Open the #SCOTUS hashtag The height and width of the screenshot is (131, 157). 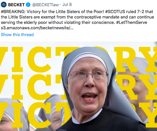[x=115, y=12]
